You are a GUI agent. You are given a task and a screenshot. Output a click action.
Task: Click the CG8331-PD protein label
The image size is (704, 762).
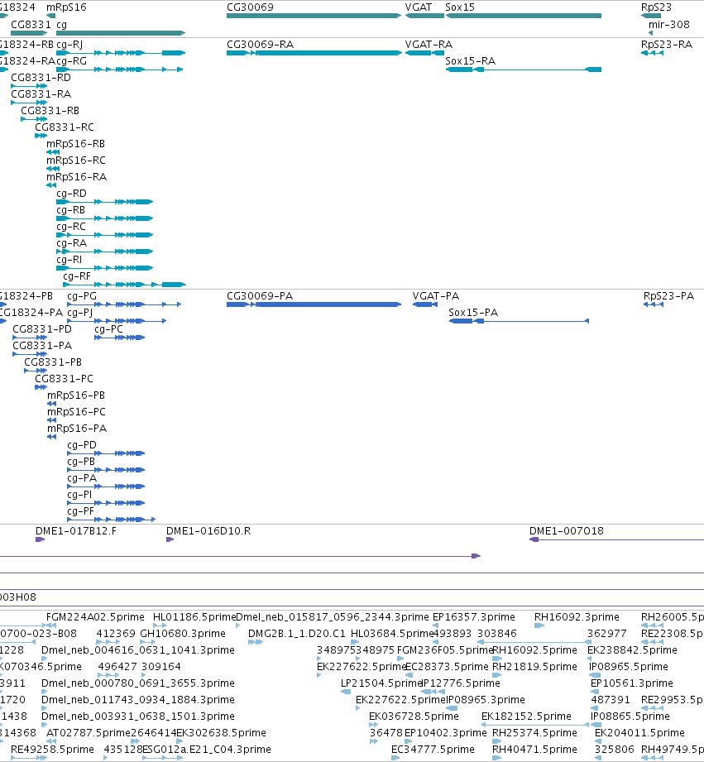[42, 329]
